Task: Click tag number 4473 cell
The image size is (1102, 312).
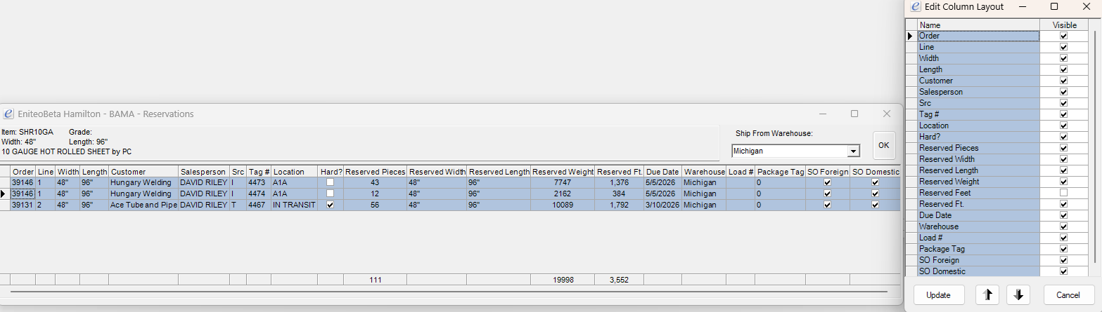Action: point(259,182)
